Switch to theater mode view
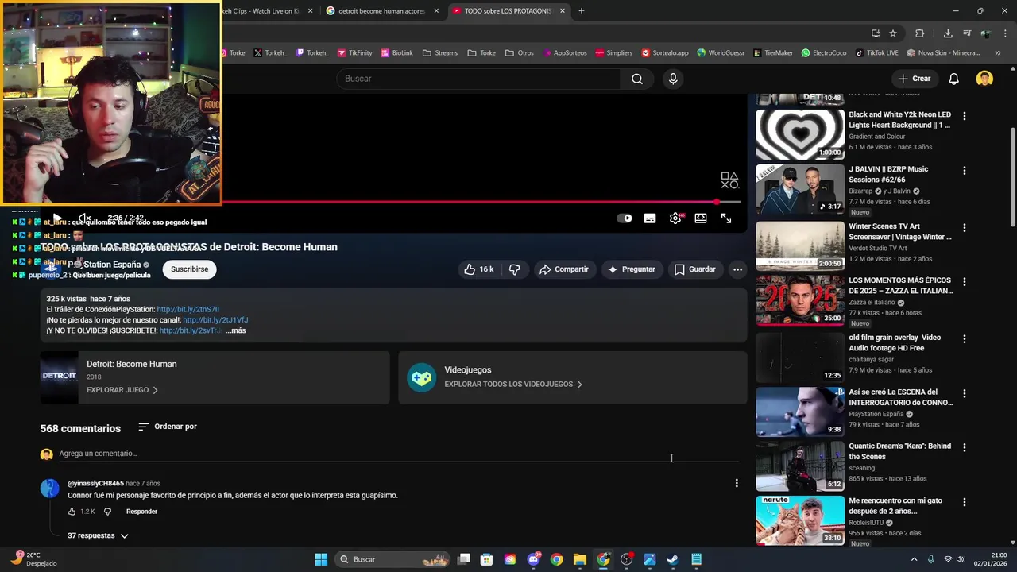This screenshot has width=1017, height=572. point(701,218)
